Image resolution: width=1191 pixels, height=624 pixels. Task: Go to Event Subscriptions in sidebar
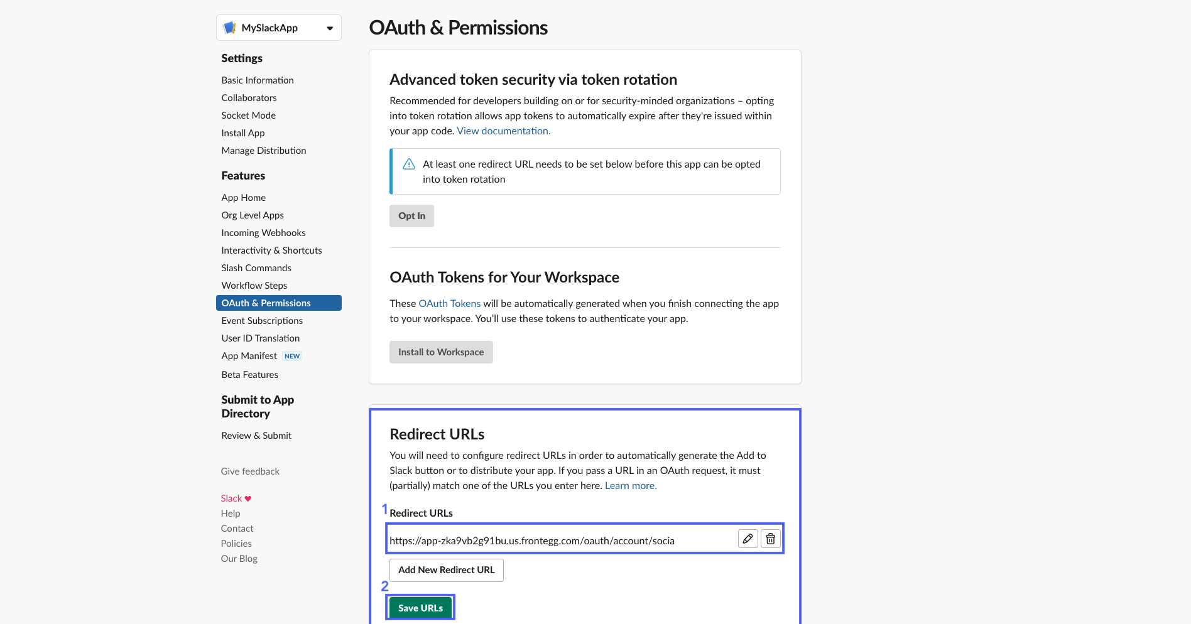pyautogui.click(x=262, y=321)
